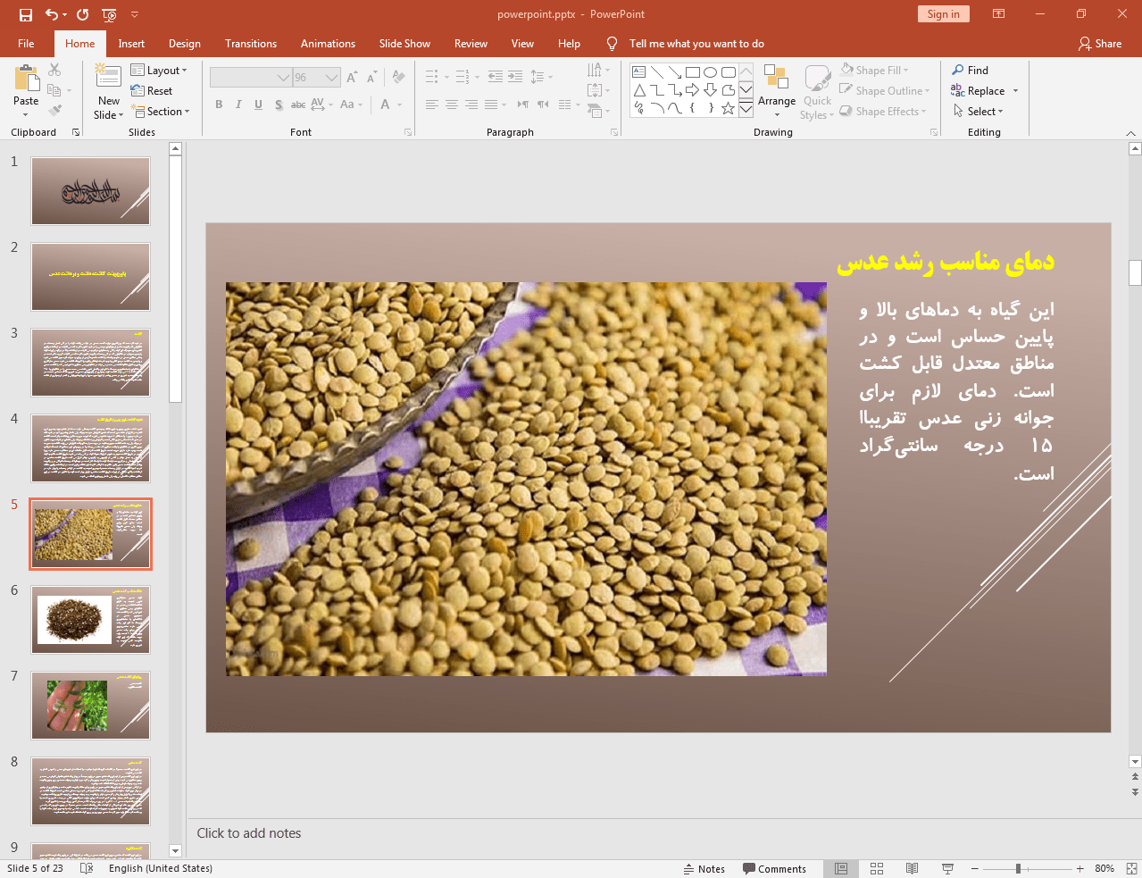This screenshot has width=1142, height=878.
Task: Click Tell me what you want field
Action: tap(696, 44)
